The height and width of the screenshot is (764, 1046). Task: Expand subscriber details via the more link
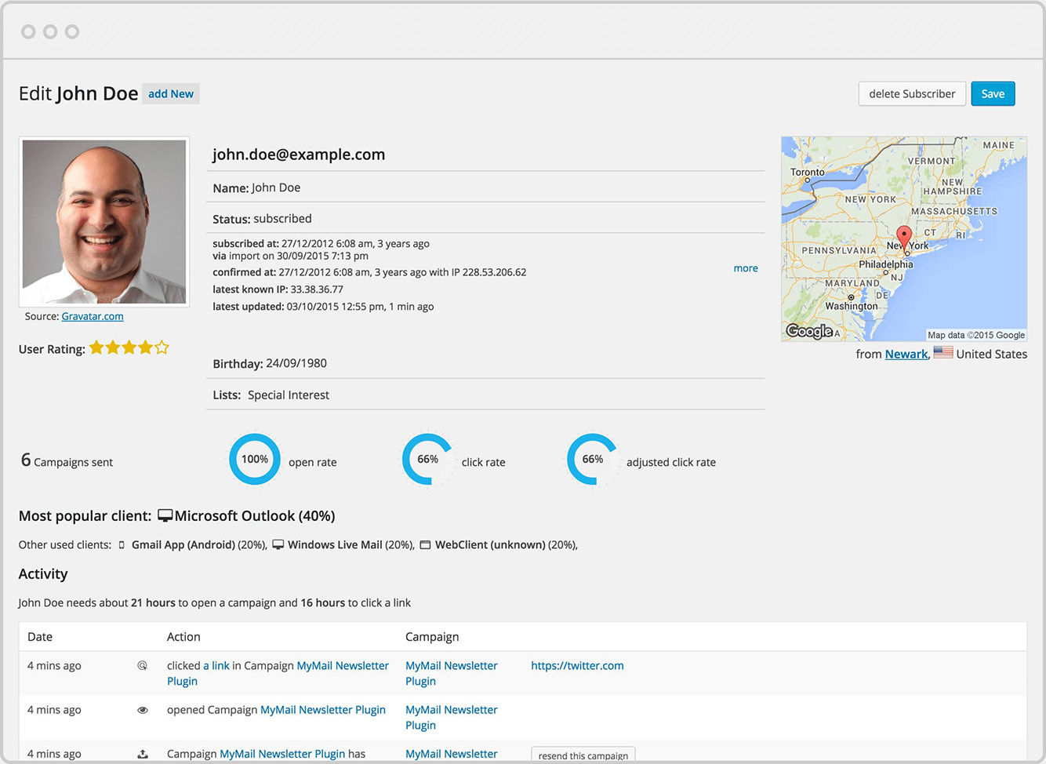(x=745, y=267)
